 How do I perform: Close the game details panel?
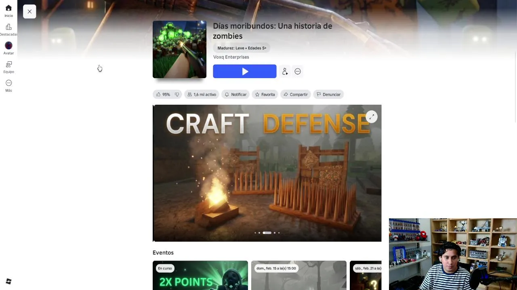click(29, 12)
